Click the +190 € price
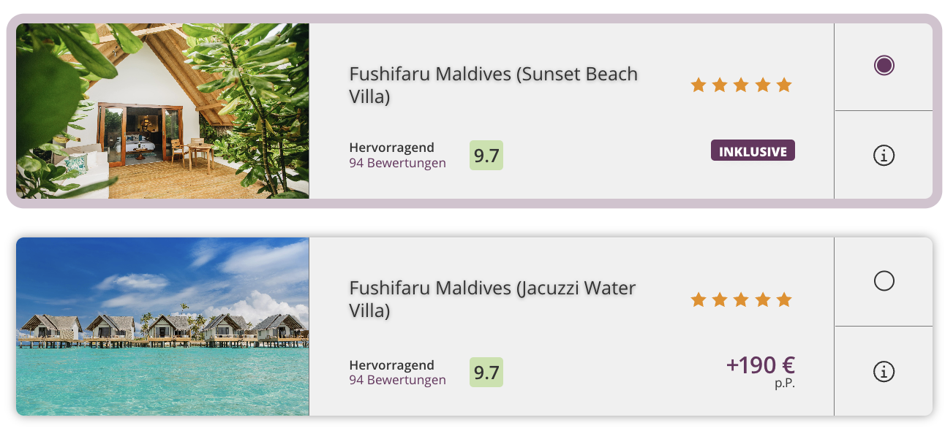 click(760, 365)
